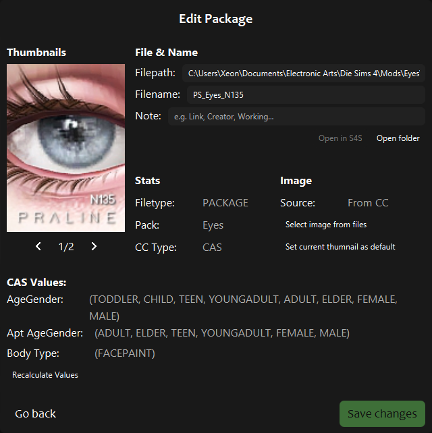Open the package in S4S
The width and height of the screenshot is (432, 433).
340,138
